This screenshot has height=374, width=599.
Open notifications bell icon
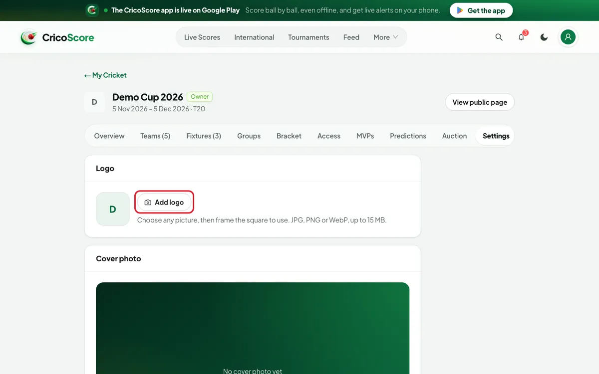pos(521,37)
